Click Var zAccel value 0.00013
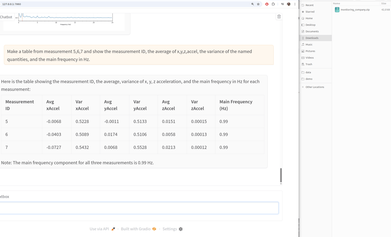The width and height of the screenshot is (391, 237). (199, 135)
